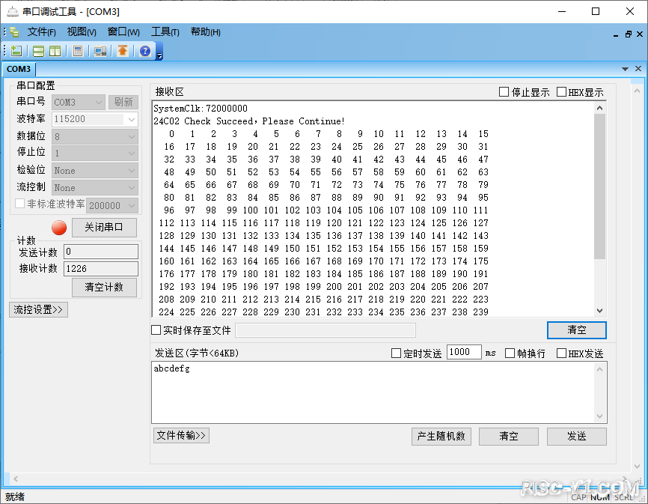This screenshot has width=648, height=504.
Task: Toggle the 帧换行 checkbox
Action: tap(510, 353)
